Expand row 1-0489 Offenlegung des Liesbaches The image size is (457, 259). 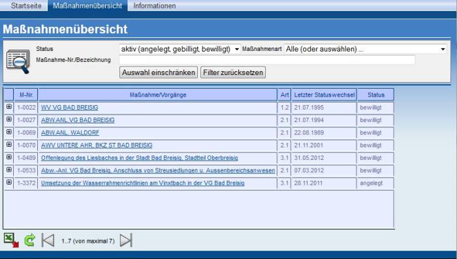click(9, 157)
